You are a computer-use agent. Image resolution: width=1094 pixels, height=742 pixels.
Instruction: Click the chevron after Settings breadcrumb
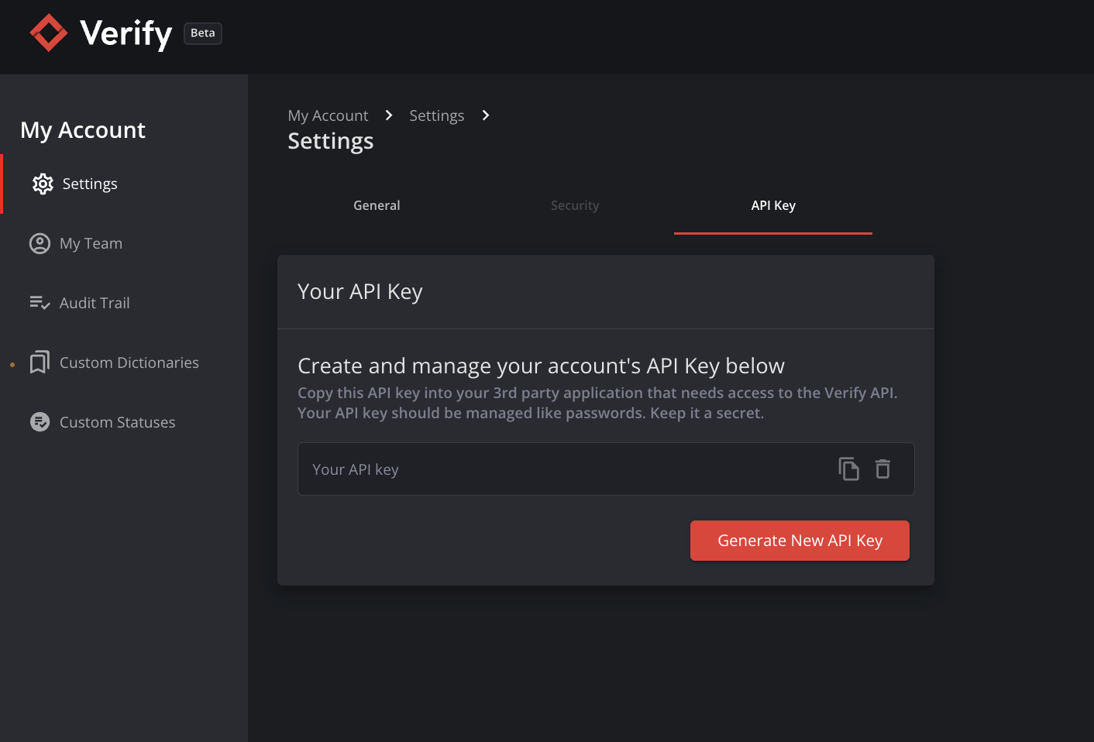click(486, 115)
